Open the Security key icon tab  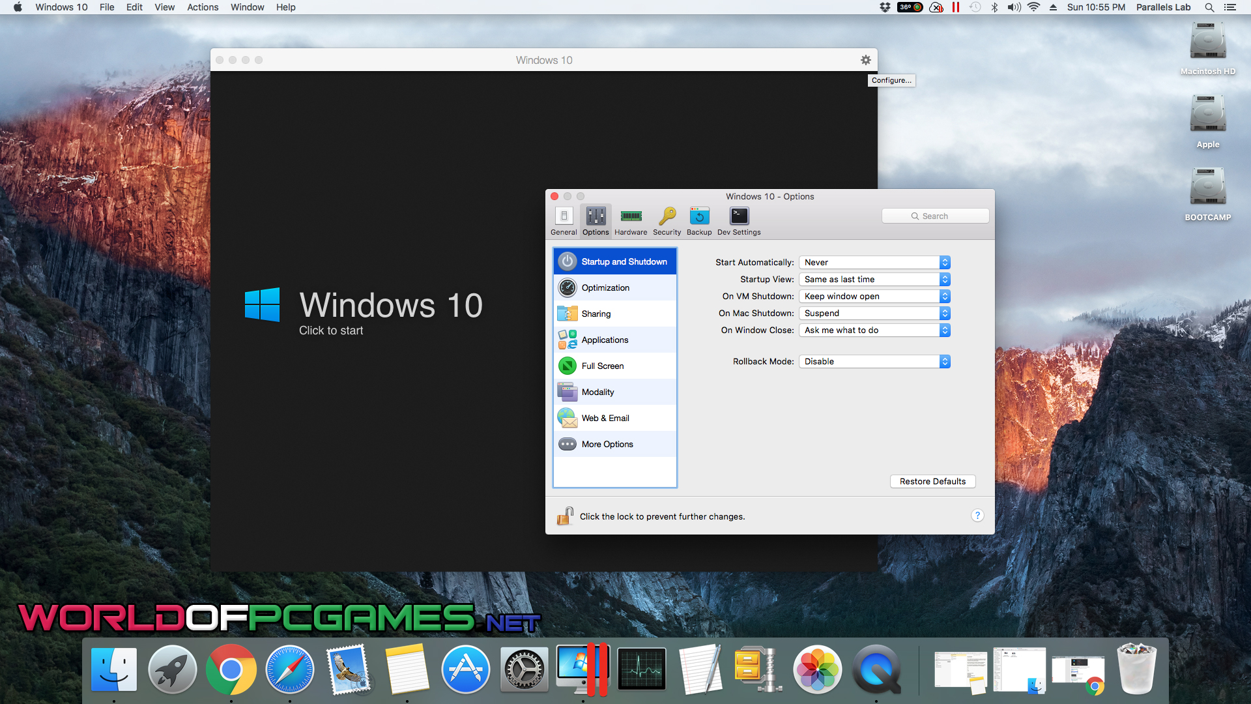tap(667, 216)
